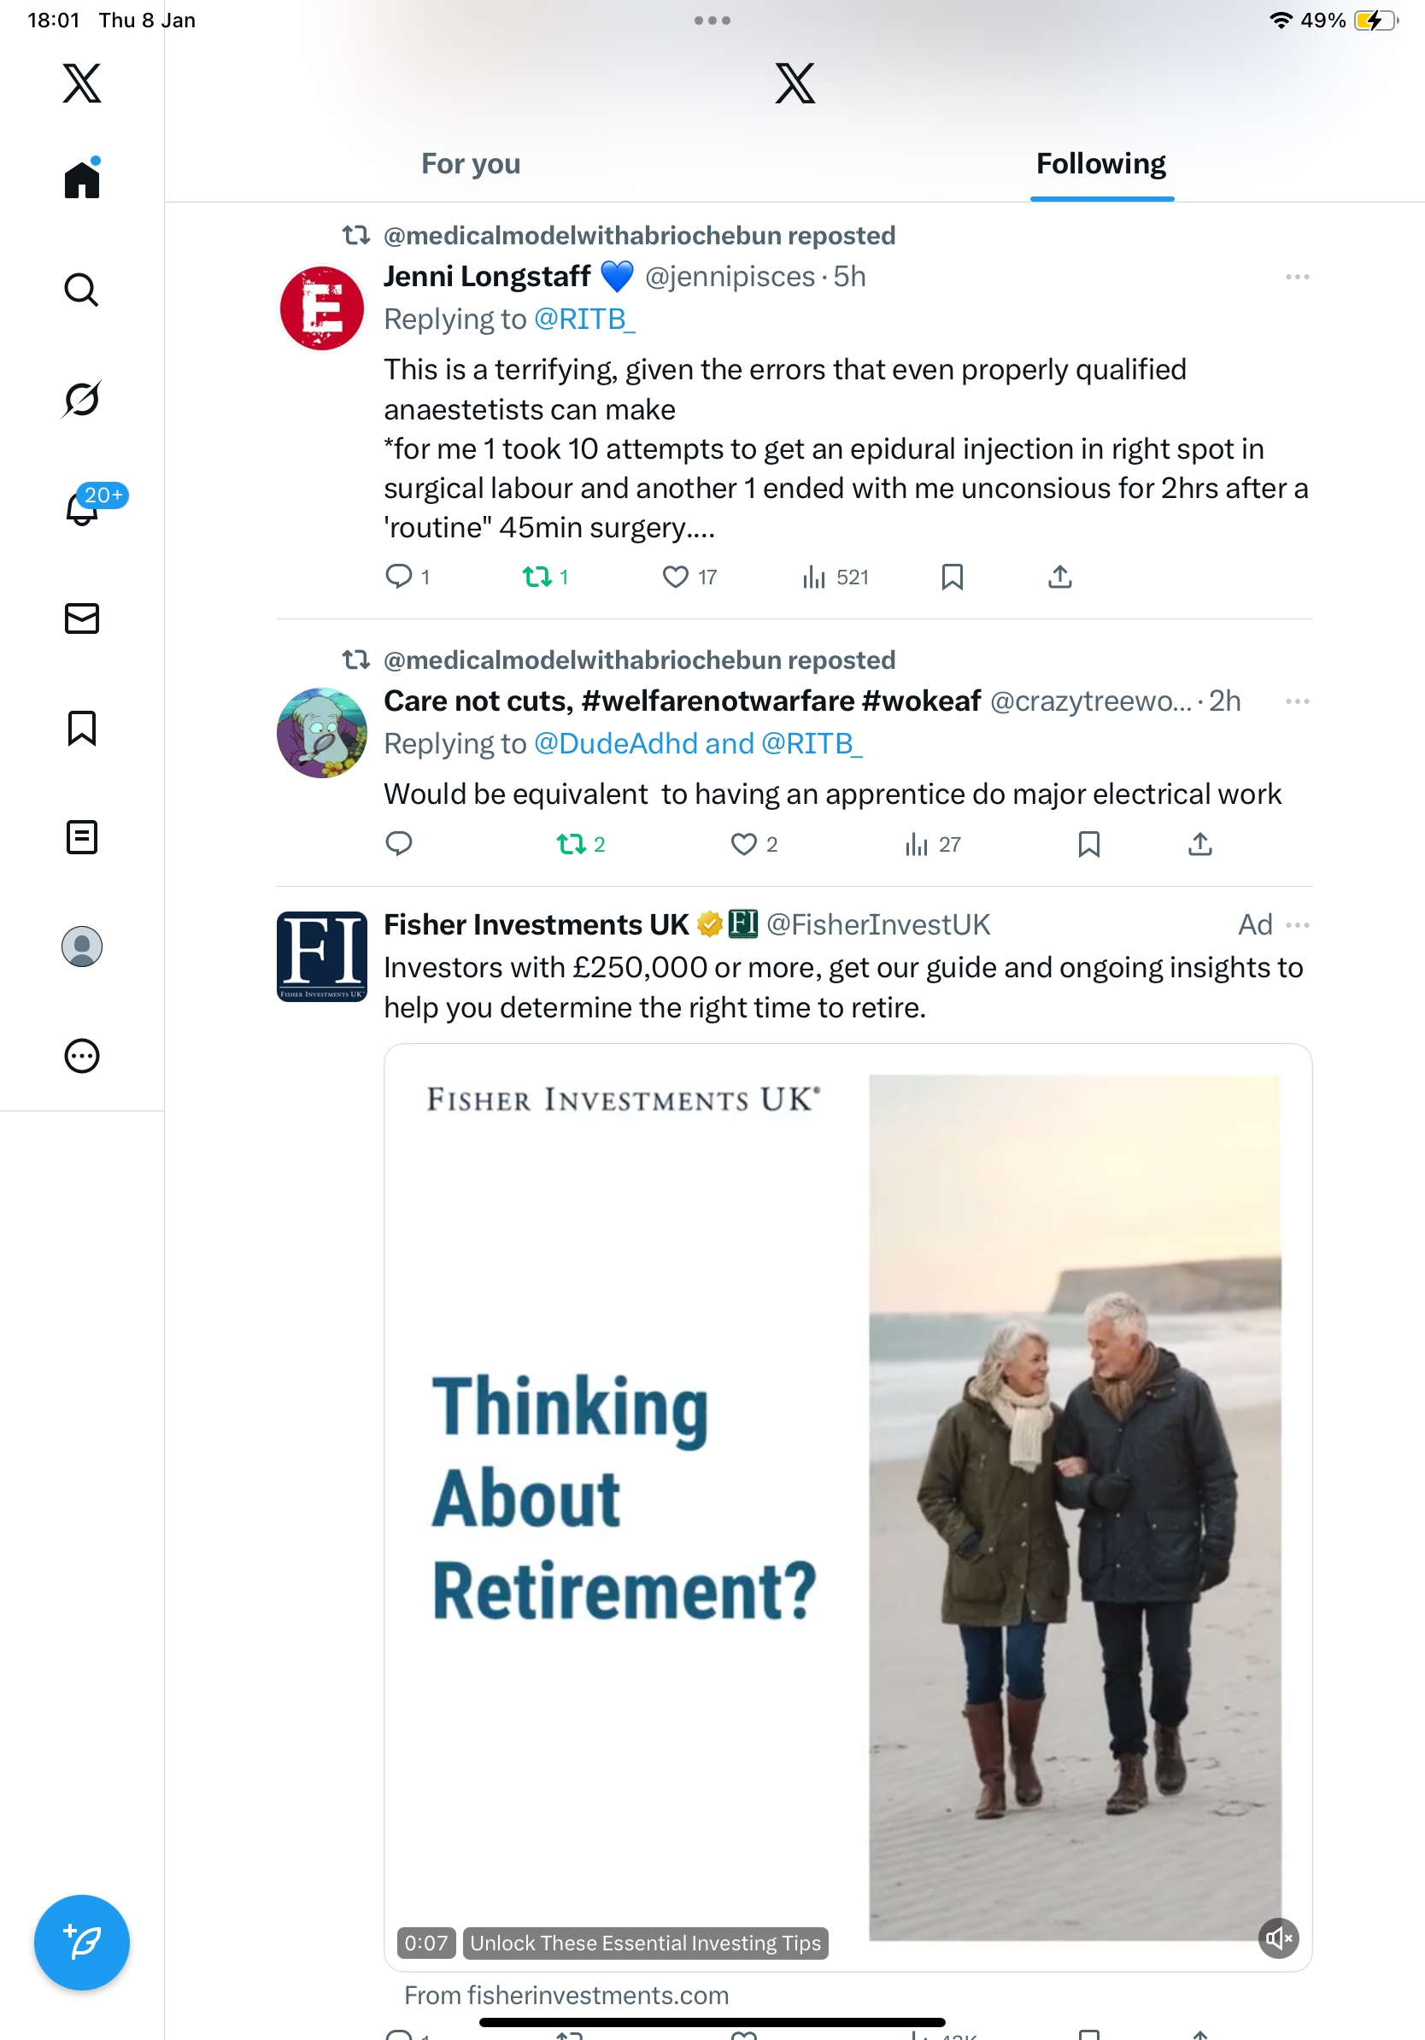The height and width of the screenshot is (2040, 1425).
Task: Open more options on Fisher Investments ad
Action: (x=1297, y=925)
